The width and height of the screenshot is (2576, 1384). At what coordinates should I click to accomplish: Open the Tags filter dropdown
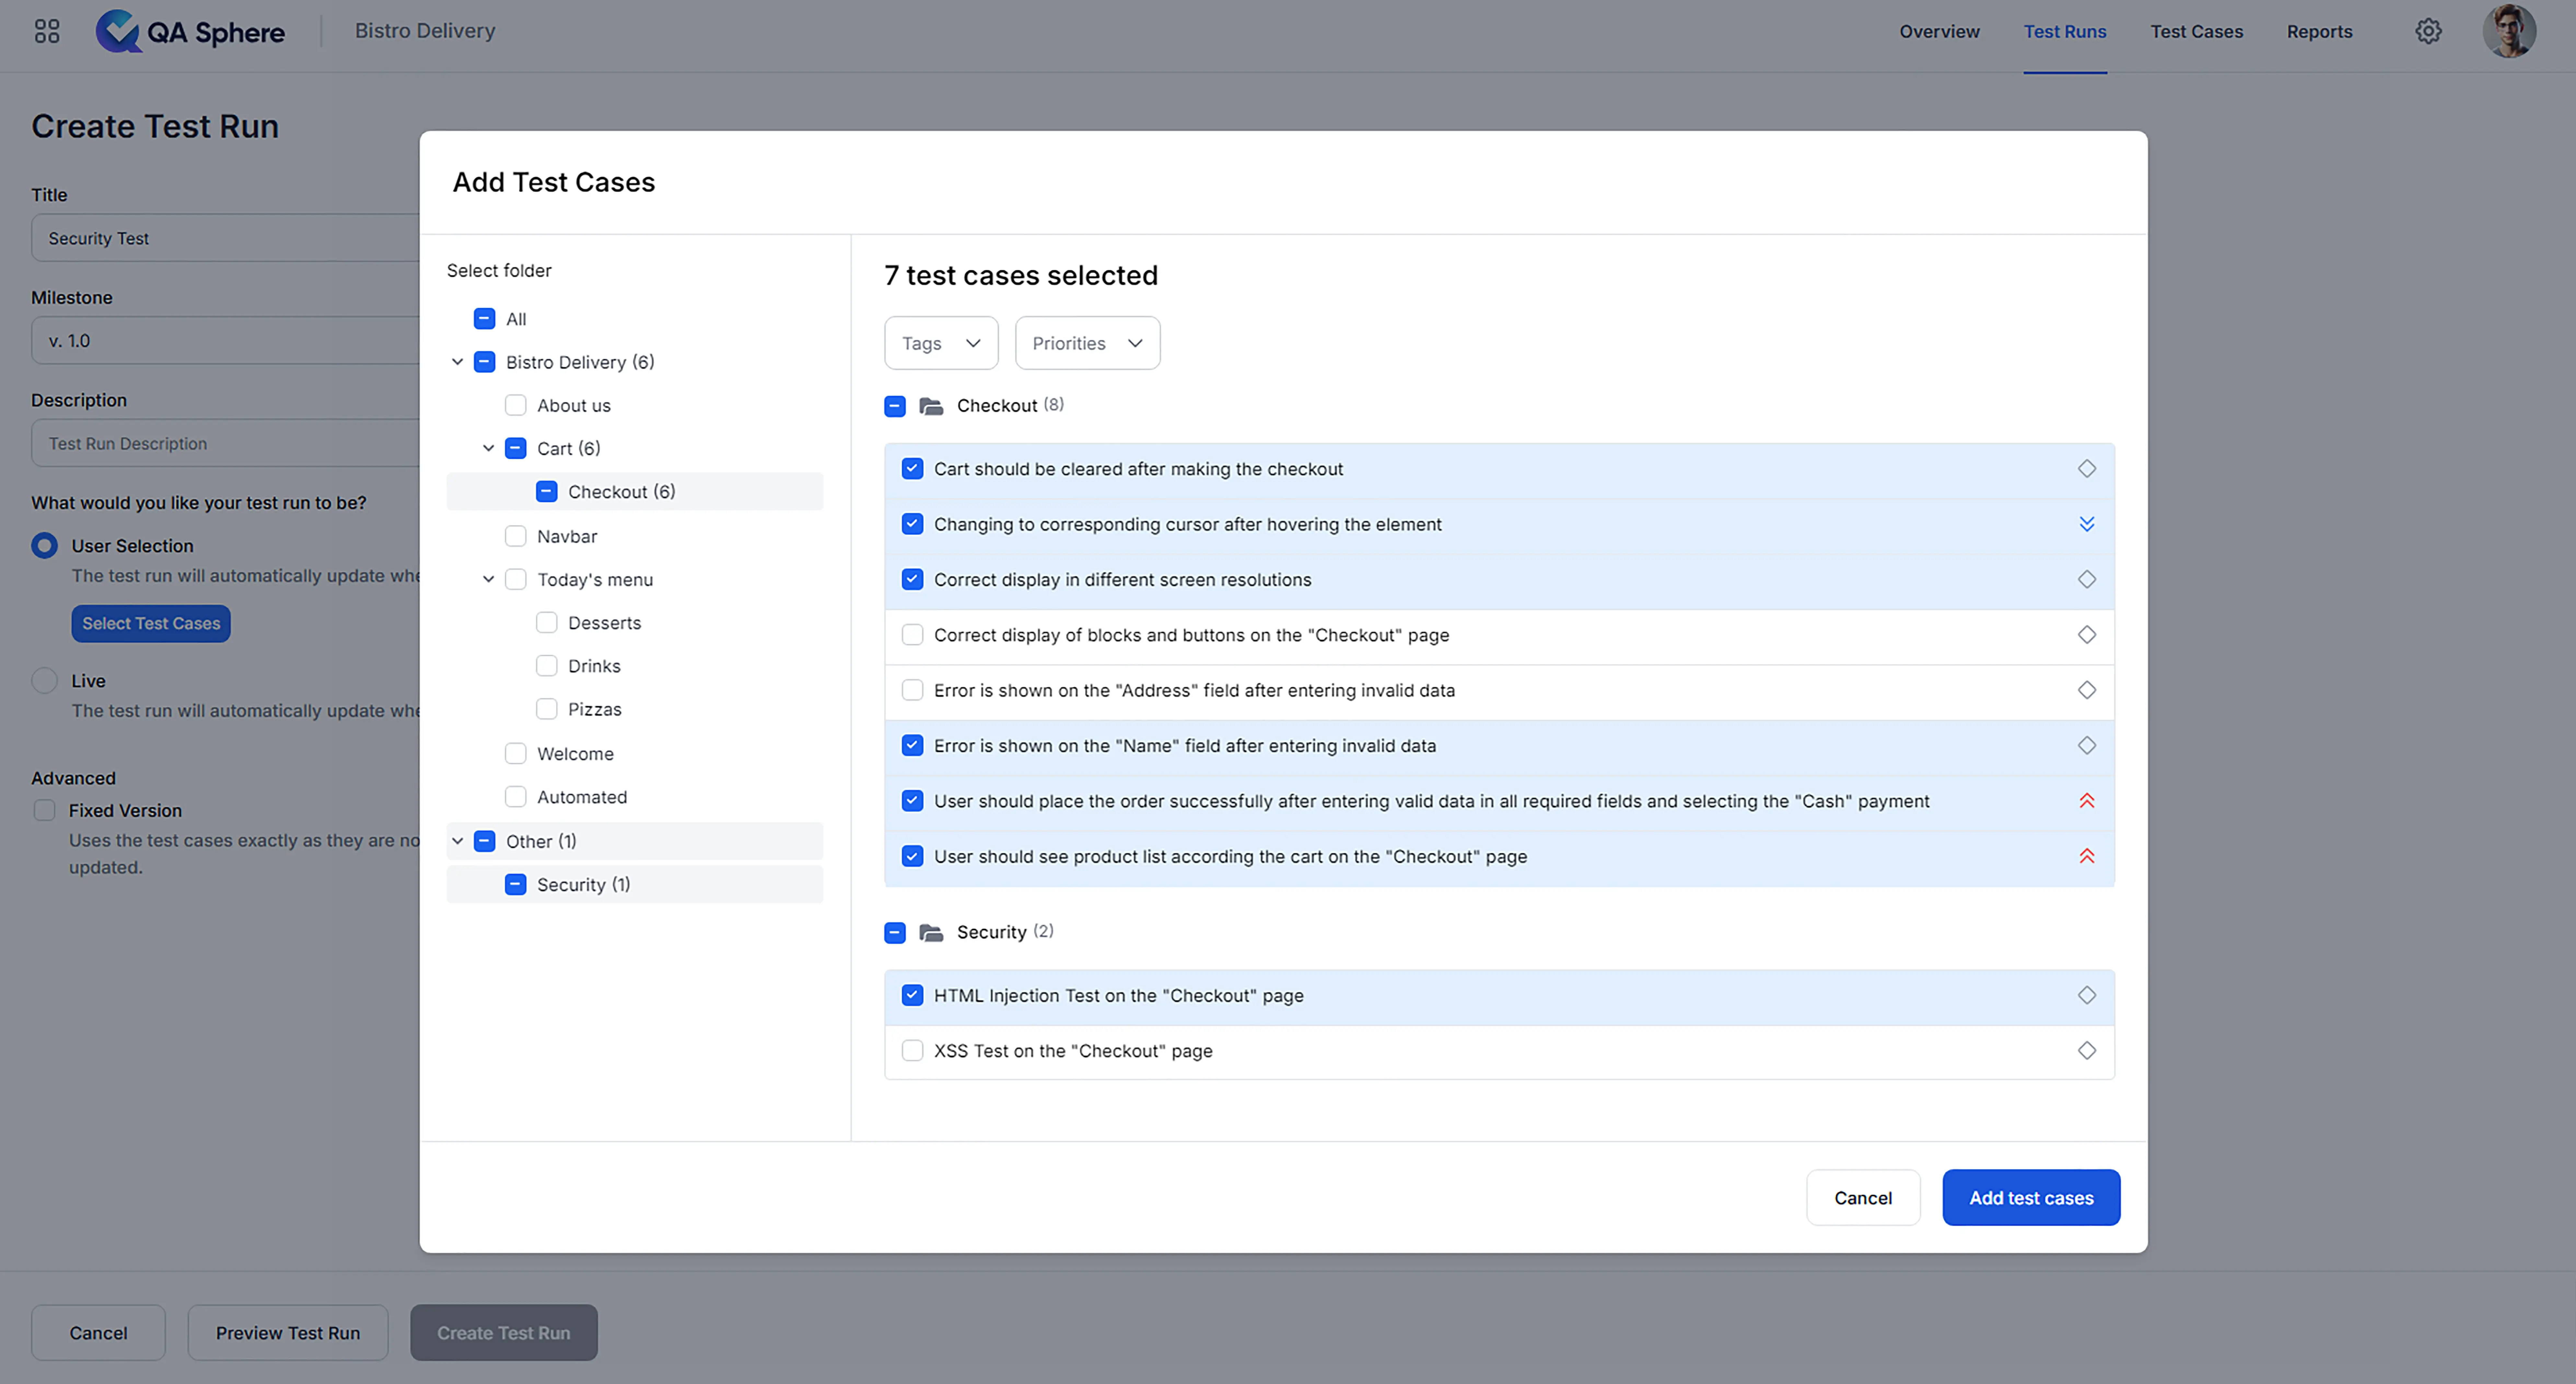(940, 343)
